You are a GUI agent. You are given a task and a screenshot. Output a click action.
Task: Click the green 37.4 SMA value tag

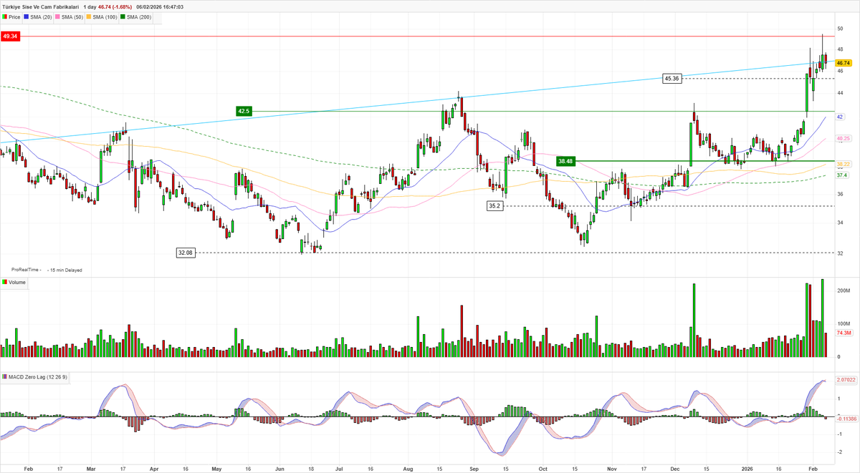point(841,175)
